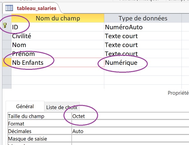The image size is (189, 145).
Task: Click the Texte court type for Civilité
Action: [143, 36]
